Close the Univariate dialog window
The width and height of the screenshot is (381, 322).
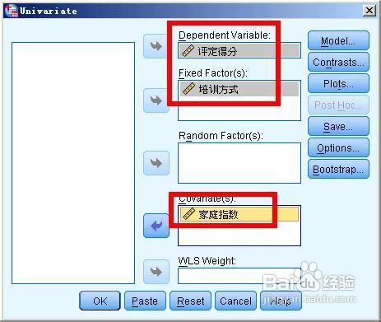369,11
